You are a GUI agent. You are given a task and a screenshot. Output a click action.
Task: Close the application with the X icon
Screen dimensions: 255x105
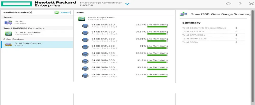click(251, 4)
